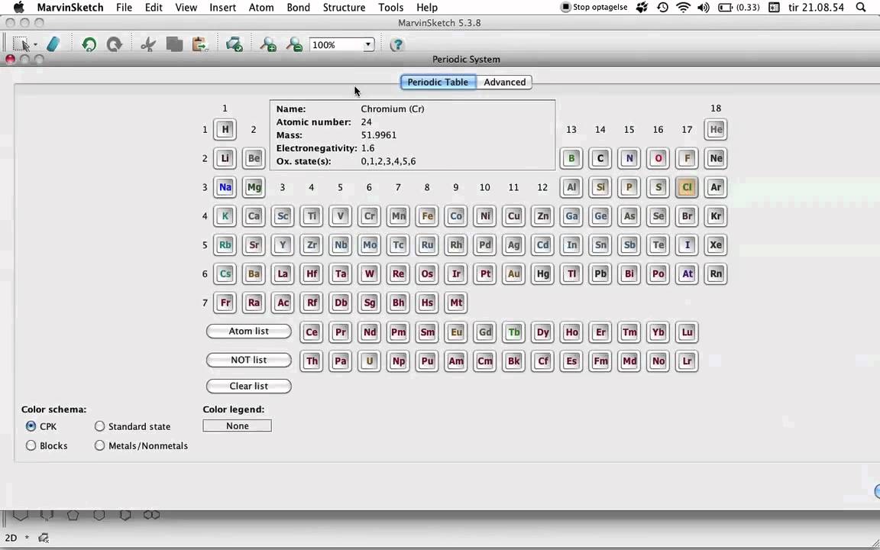Switch to the Periodic Table tab
Screen dimensions: 880x550
tap(438, 82)
